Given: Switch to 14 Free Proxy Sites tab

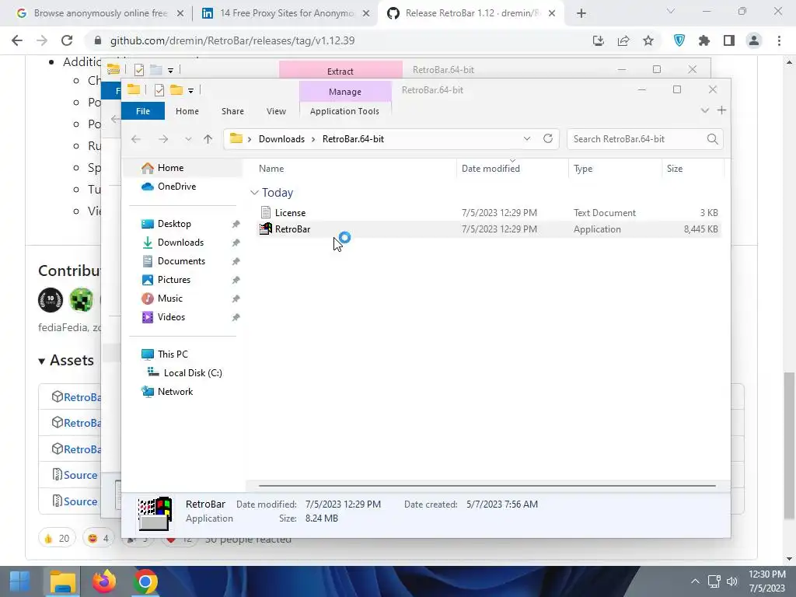Looking at the screenshot, I should click(286, 13).
